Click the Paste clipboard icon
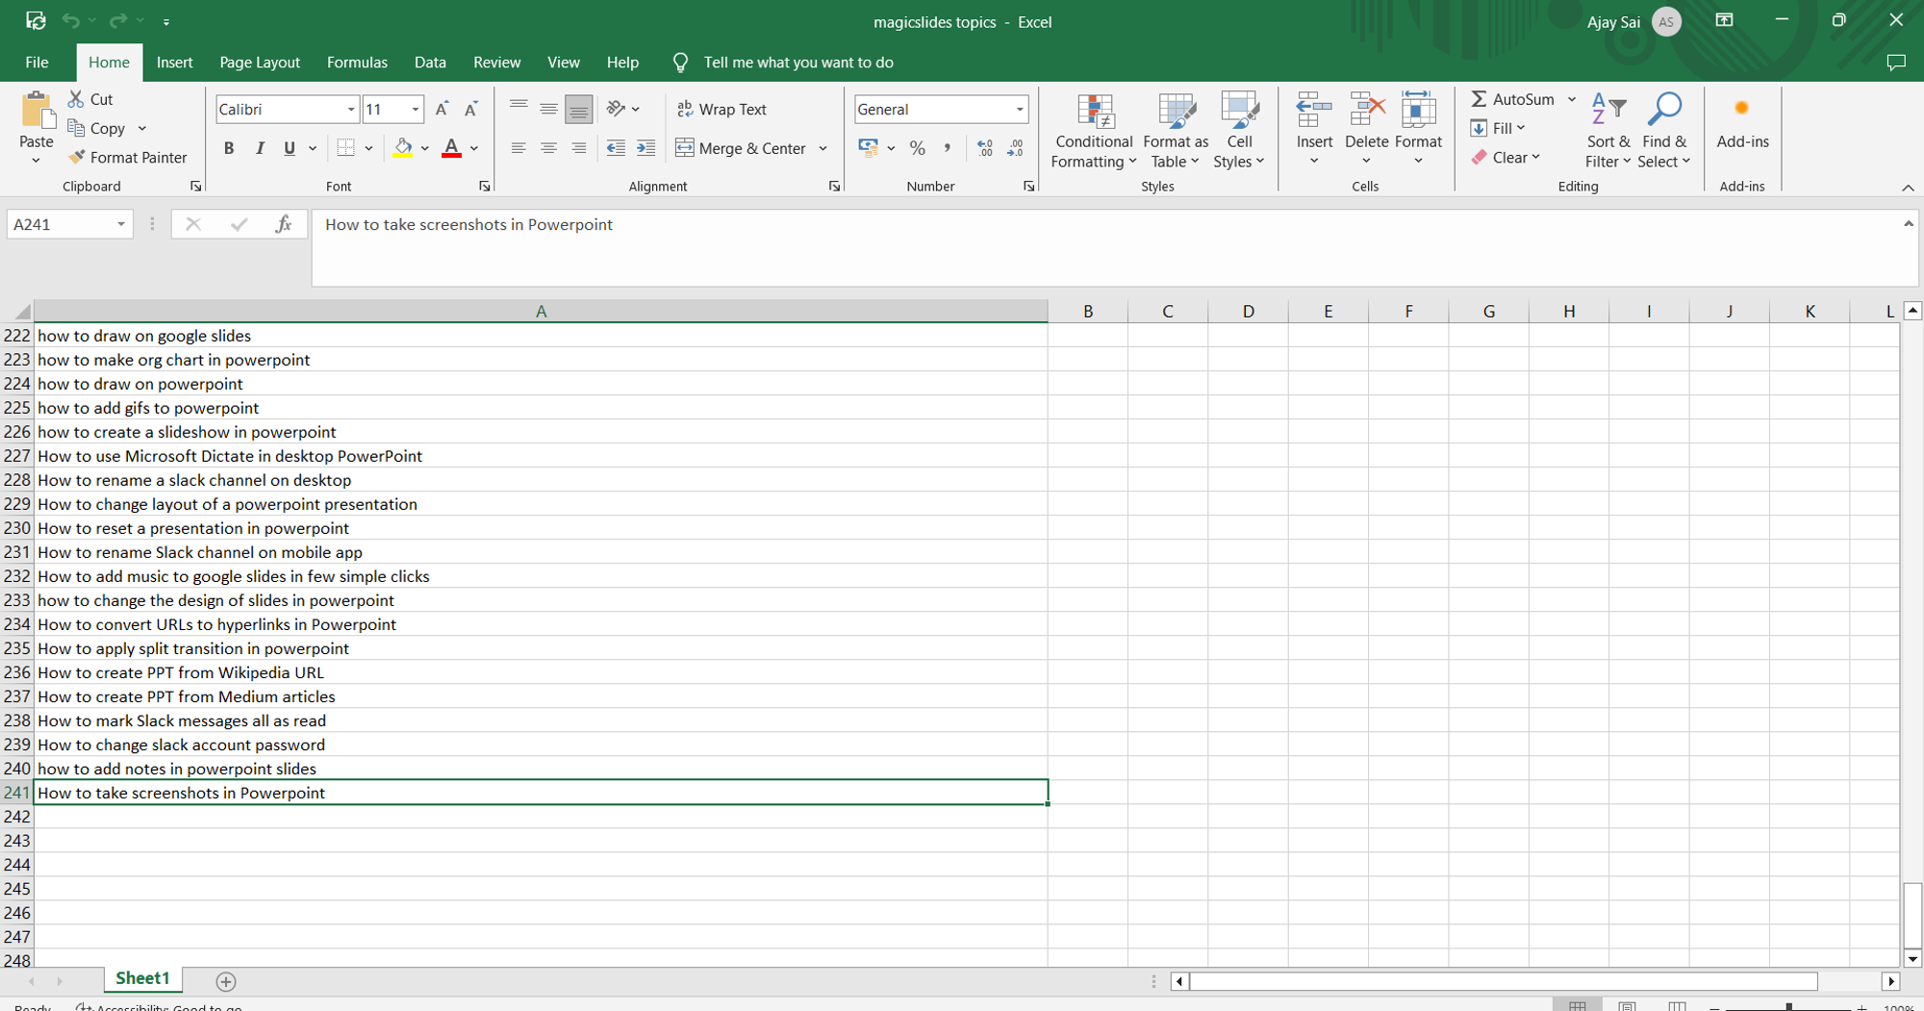Screen dimensions: 1924x1011 37,110
